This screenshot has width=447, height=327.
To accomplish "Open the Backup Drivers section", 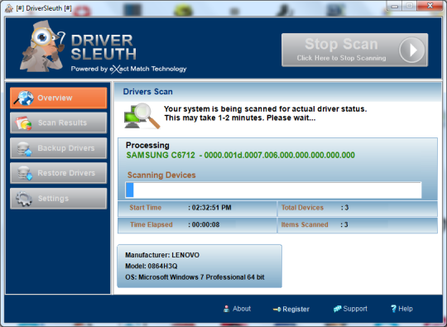I will click(x=59, y=148).
